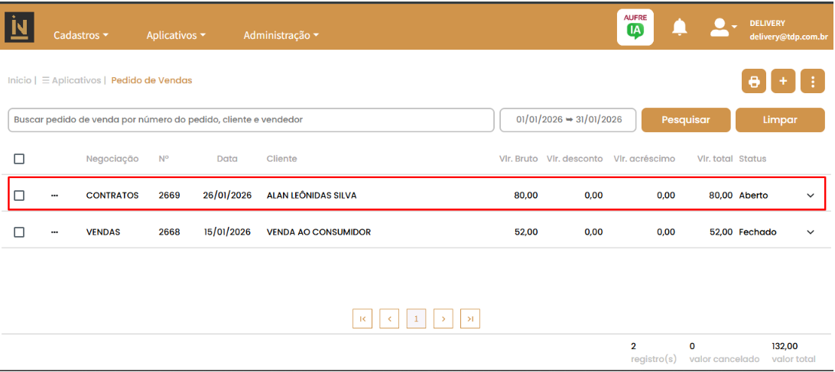Viewport: 835px width, 372px height.
Task: Click the sales order search field
Action: pos(251,120)
